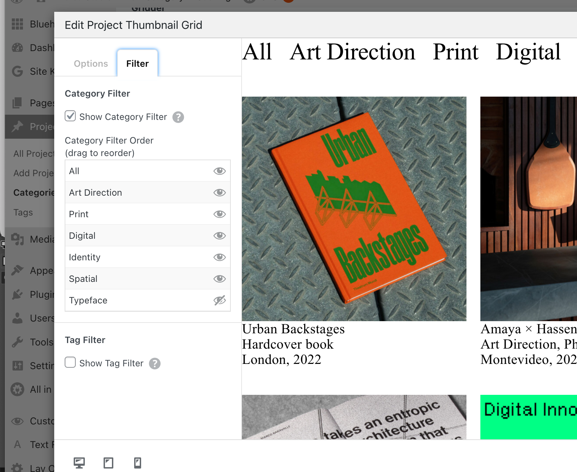Select the Filter tab
The width and height of the screenshot is (577, 472).
(137, 64)
